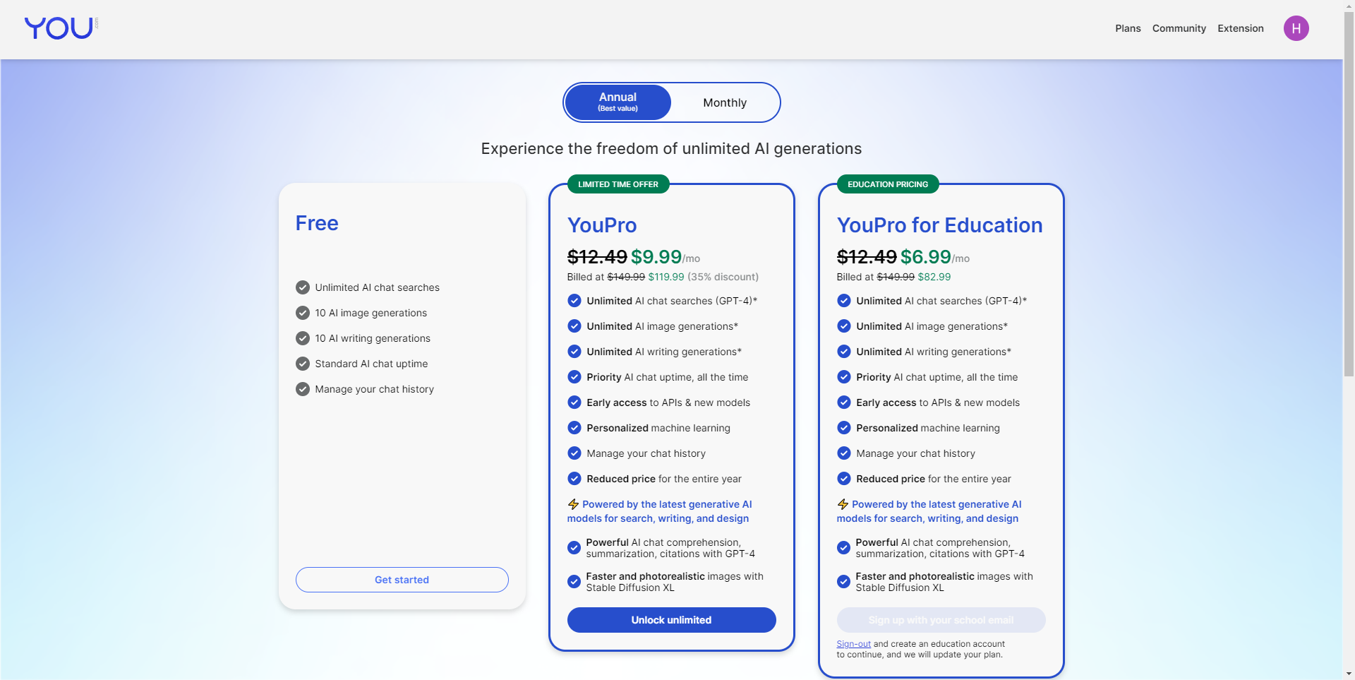Click the lightning bolt icon in the YouPro card
Image resolution: width=1355 pixels, height=680 pixels.
573,504
